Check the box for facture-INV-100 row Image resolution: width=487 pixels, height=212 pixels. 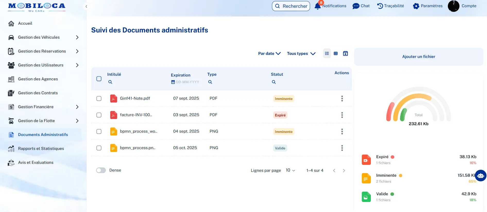tap(99, 115)
